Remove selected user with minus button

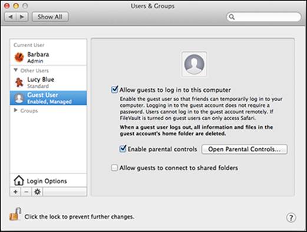27,192
